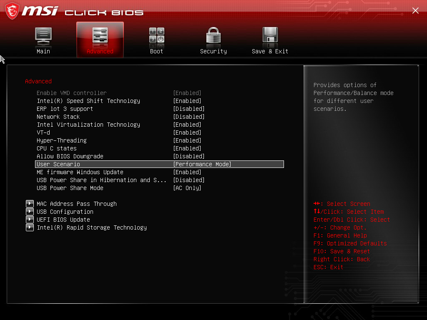Screen dimensions: 427x320
Task: Toggle CPU C states [Enabled] value
Action: (x=187, y=148)
